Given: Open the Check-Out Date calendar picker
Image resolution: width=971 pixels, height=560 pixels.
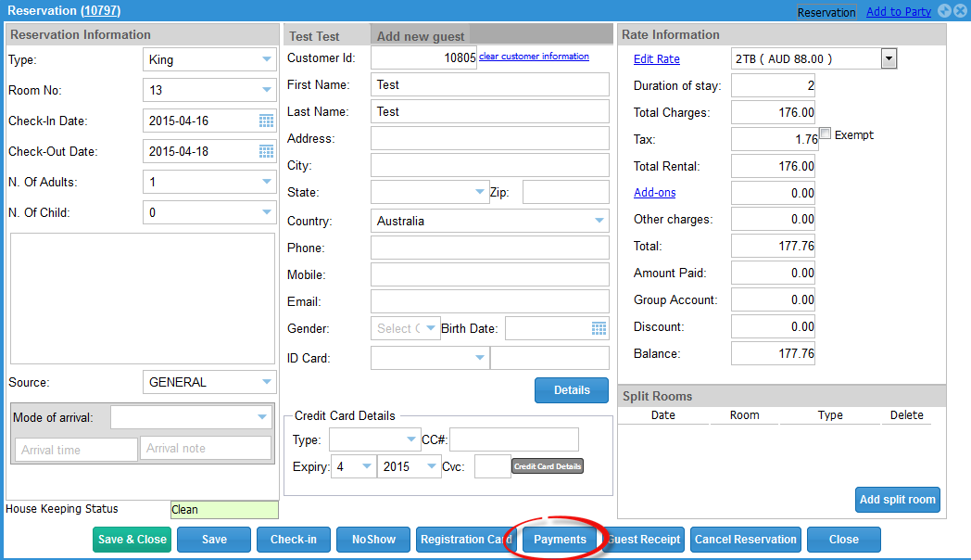Looking at the screenshot, I should [x=266, y=152].
